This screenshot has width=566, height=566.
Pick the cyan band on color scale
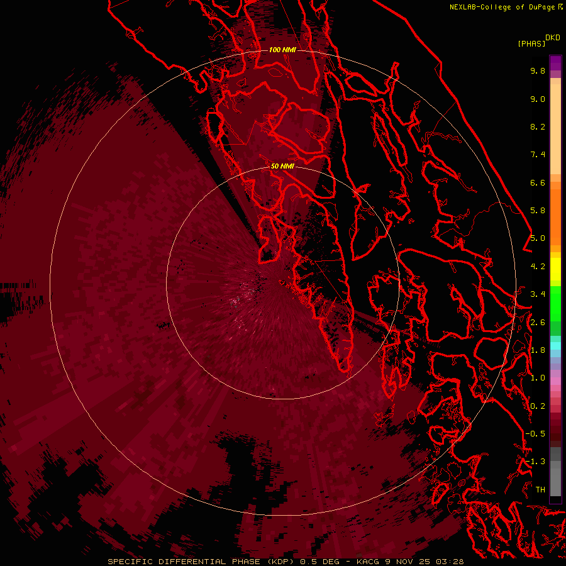[x=555, y=346]
